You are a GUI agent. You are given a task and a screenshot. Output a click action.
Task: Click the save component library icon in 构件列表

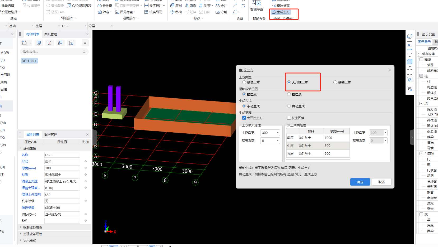point(71,43)
